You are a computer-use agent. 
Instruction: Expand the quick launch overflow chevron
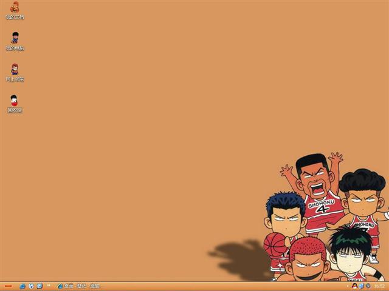coord(49,286)
